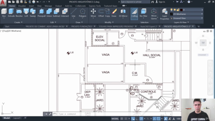The height and width of the screenshot is (121, 215).
Task: Open the Visualize ribbon tab
Action: click(x=22, y=6)
